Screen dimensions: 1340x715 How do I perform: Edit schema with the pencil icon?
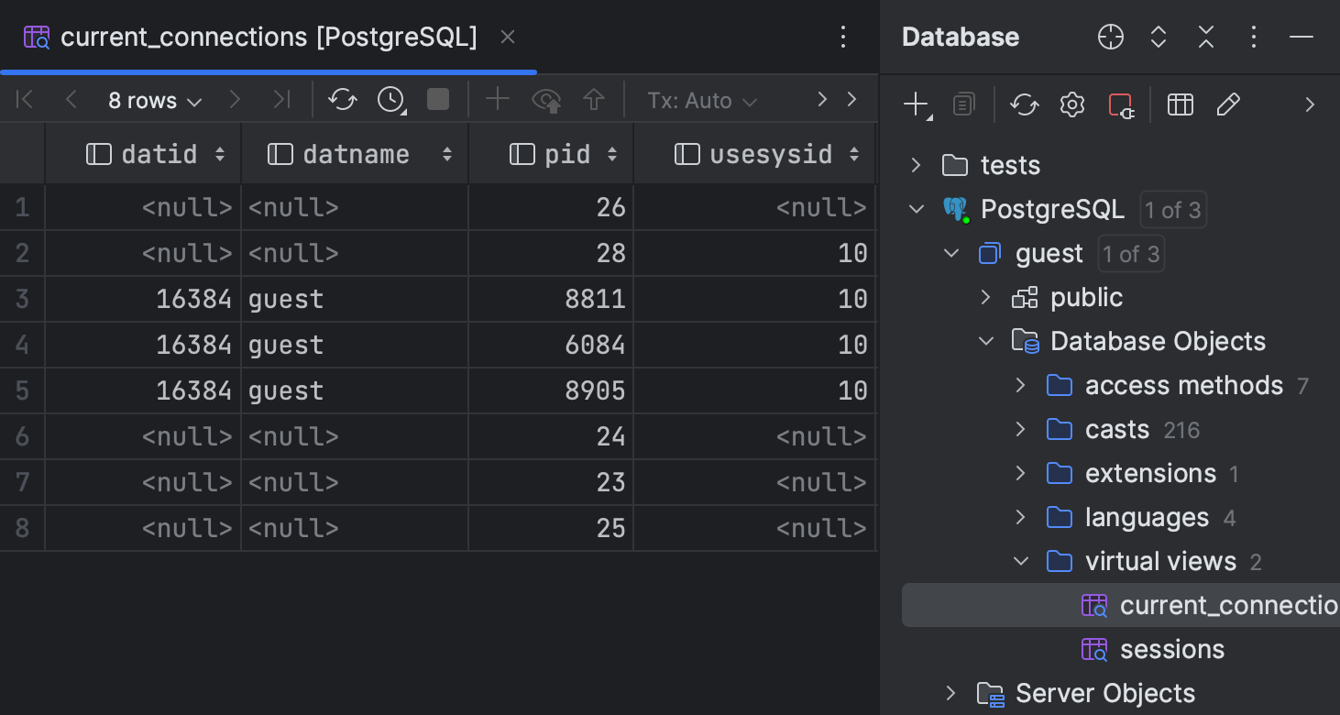tap(1228, 104)
